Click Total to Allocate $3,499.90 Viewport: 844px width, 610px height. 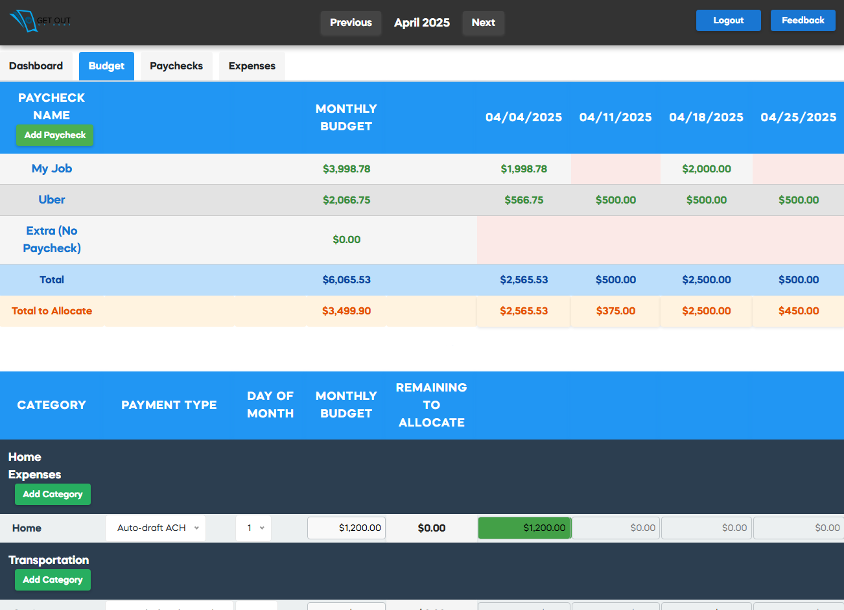(x=347, y=311)
